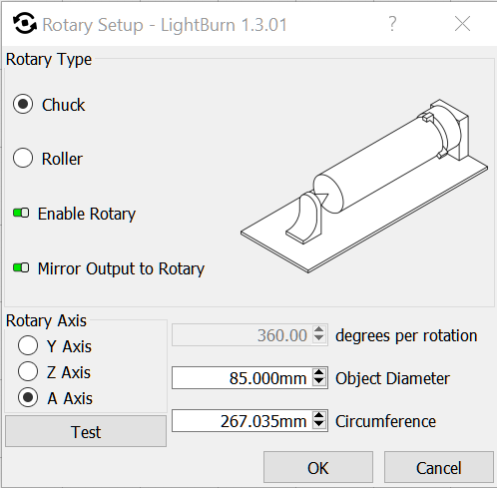Image resolution: width=497 pixels, height=488 pixels.
Task: Toggle the Enable Rotary switch
Action: 21,213
